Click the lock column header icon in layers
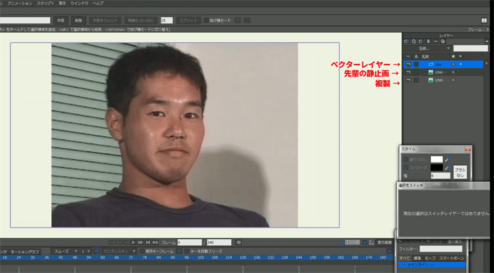The image size is (494, 273). point(416,57)
